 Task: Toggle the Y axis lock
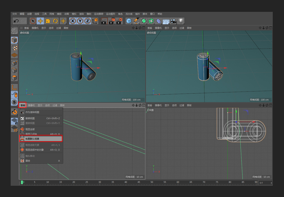tap(80, 21)
